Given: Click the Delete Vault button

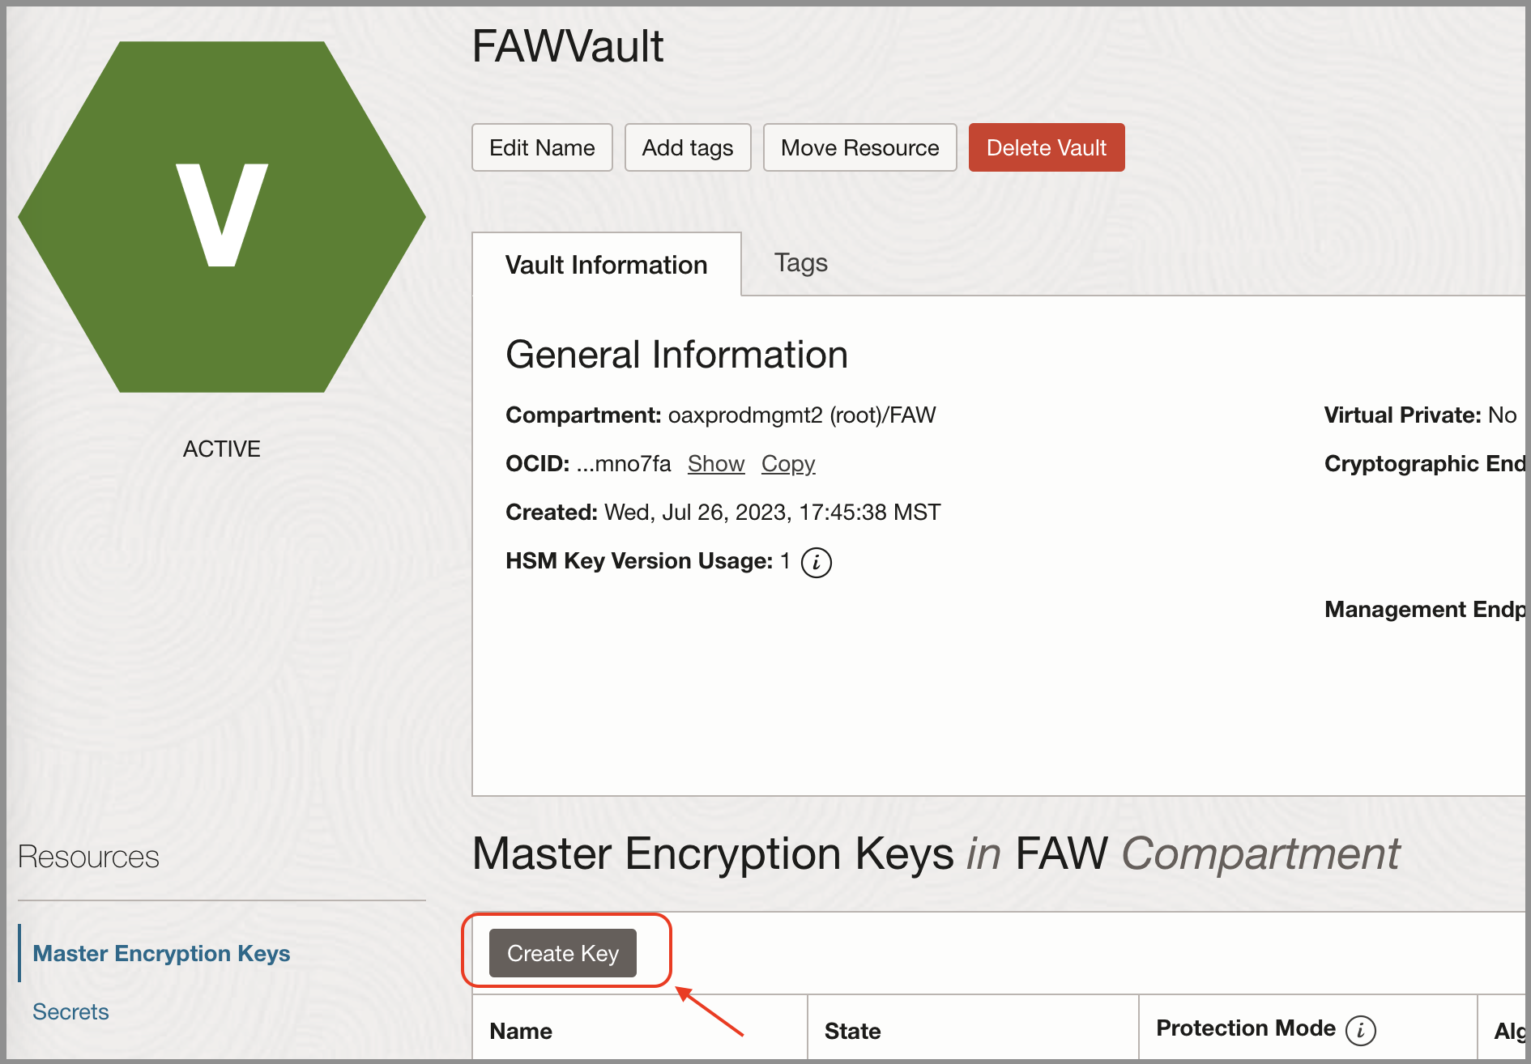Looking at the screenshot, I should pyautogui.click(x=1046, y=147).
